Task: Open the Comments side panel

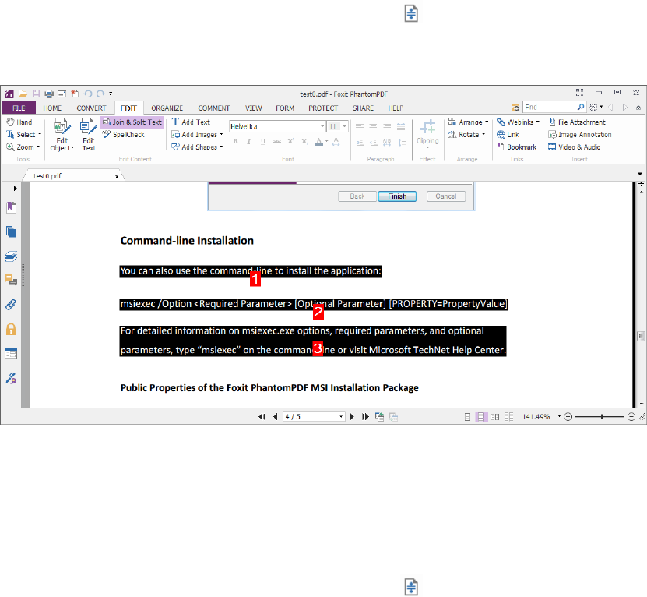Action: [x=11, y=281]
